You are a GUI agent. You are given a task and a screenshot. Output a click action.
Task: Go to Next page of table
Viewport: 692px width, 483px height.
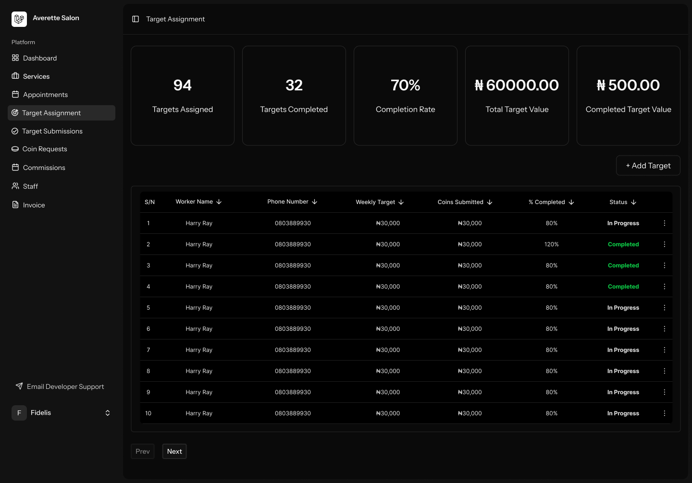pyautogui.click(x=174, y=451)
